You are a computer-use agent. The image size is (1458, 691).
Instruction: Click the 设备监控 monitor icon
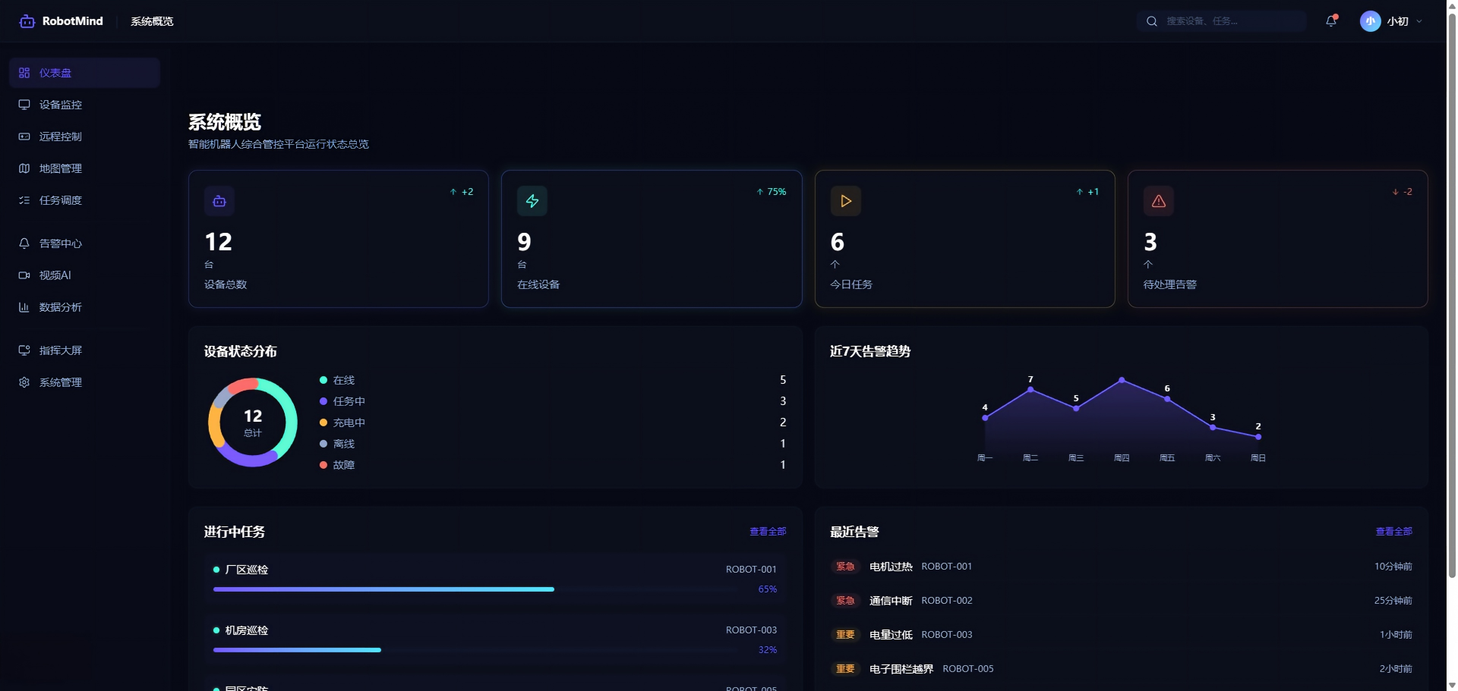(24, 105)
